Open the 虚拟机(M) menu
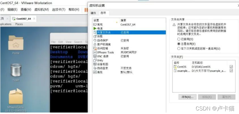The image size is (239, 114). click(x=42, y=10)
